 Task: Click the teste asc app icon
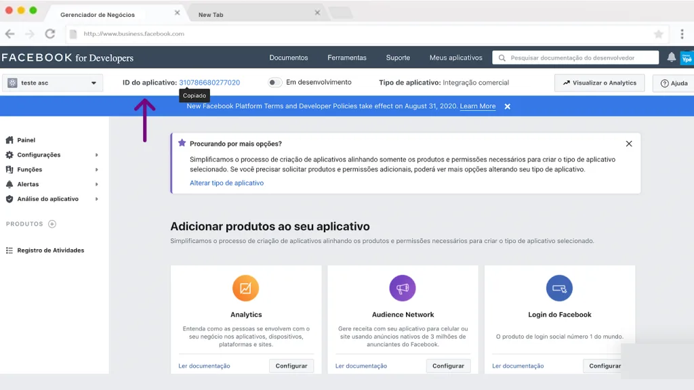tap(12, 83)
